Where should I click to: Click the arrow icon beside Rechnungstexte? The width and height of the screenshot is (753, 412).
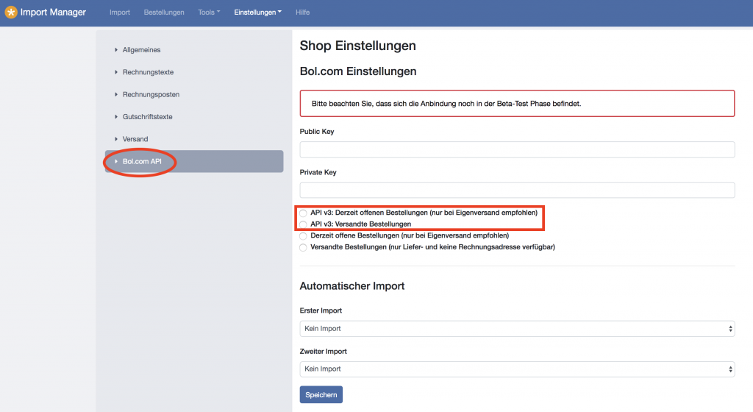(115, 72)
